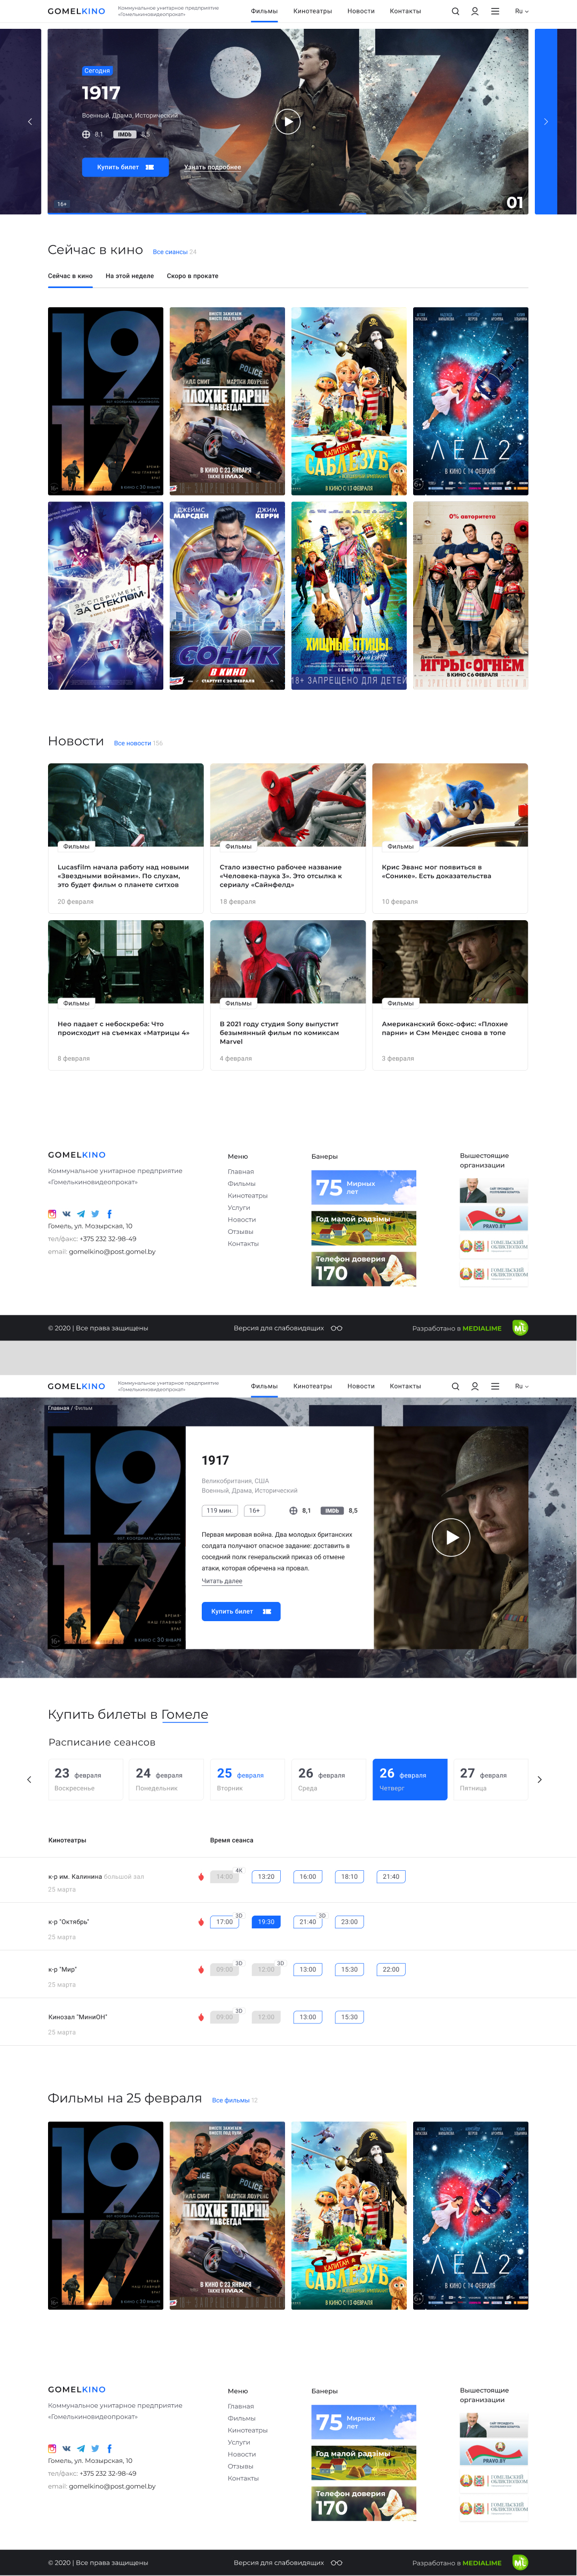Click the '75 Мирных лет' banner in home footer
This screenshot has height=2576, width=577.
(364, 1188)
